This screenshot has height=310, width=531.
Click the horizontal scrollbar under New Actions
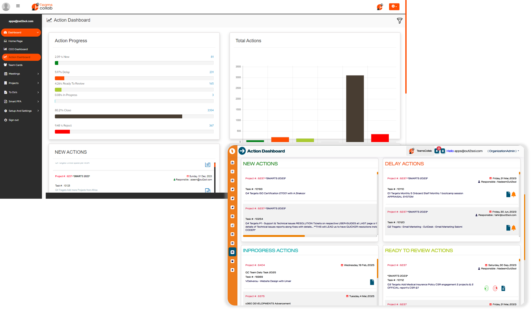point(274,236)
